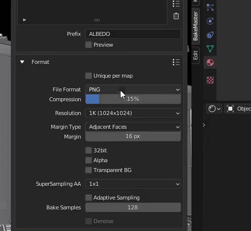Open the Texture properties checker icon
The height and width of the screenshot is (231, 251).
coord(210,80)
